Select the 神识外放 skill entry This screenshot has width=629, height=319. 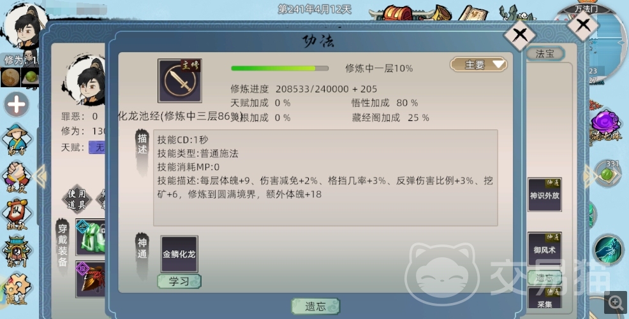(544, 195)
